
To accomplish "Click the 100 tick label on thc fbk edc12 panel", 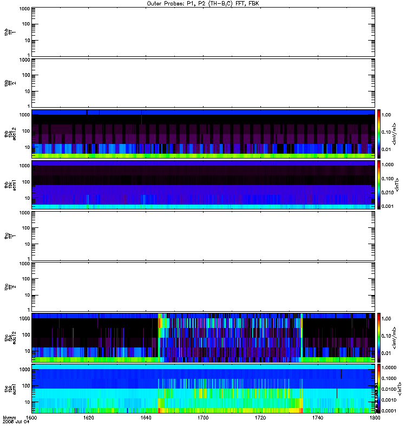I will pyautogui.click(x=26, y=334).
